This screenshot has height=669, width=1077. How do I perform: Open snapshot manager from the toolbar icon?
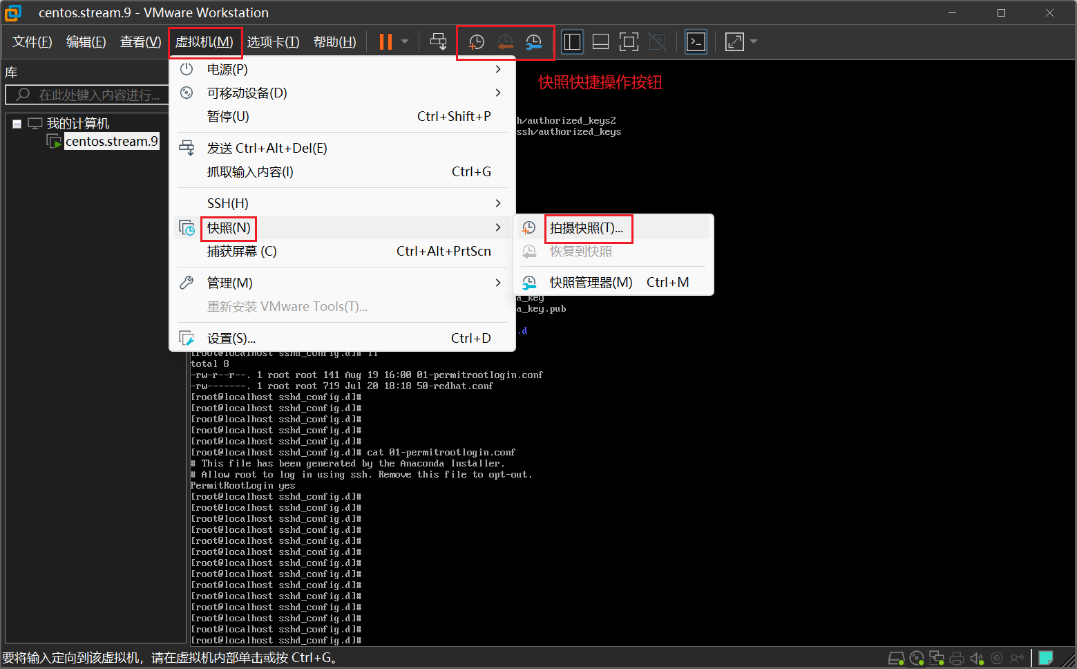pos(533,42)
